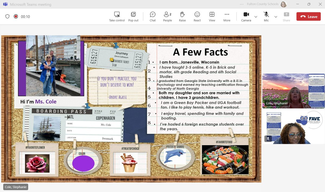
Task: Open the shield privacy info icon
Action: (7, 16)
